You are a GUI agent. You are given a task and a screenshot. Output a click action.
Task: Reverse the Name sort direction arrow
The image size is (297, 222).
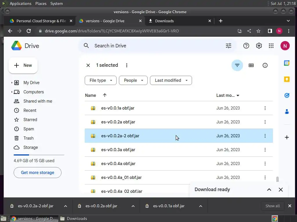pos(104,95)
